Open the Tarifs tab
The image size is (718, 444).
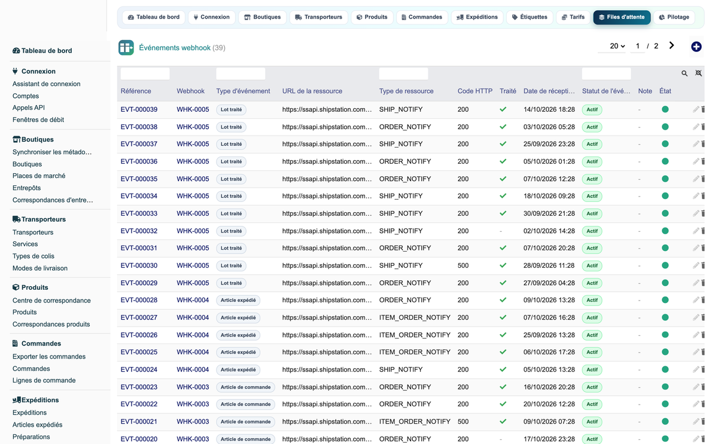coord(573,17)
